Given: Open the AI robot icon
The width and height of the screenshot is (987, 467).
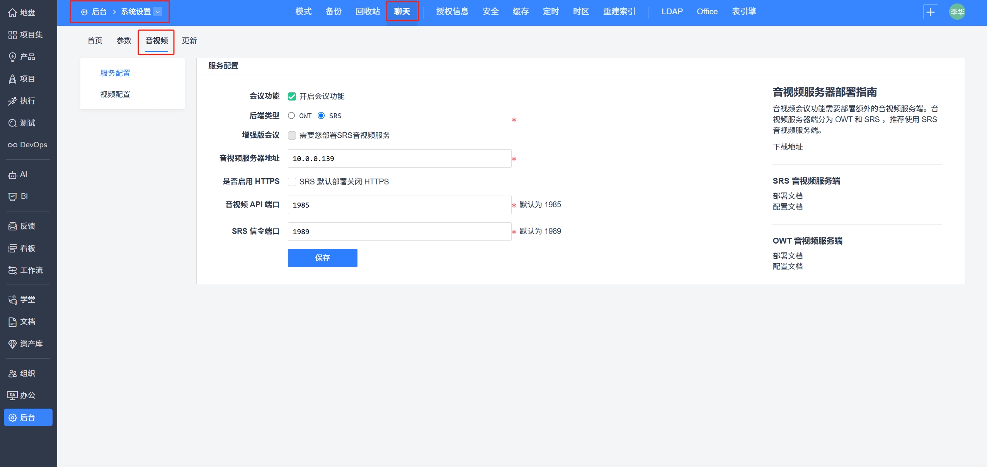Looking at the screenshot, I should pyautogui.click(x=12, y=175).
